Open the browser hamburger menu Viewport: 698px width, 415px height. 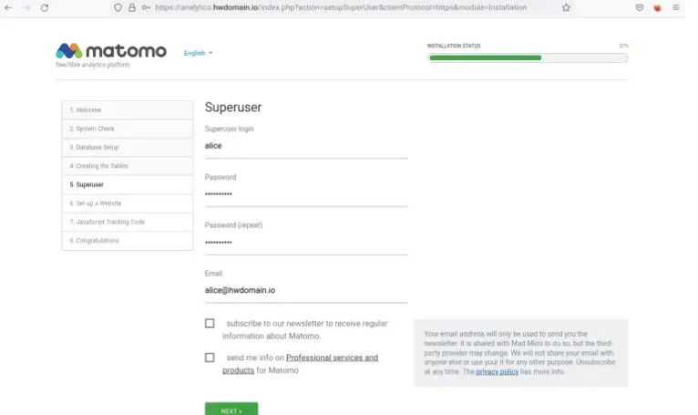pos(676,7)
